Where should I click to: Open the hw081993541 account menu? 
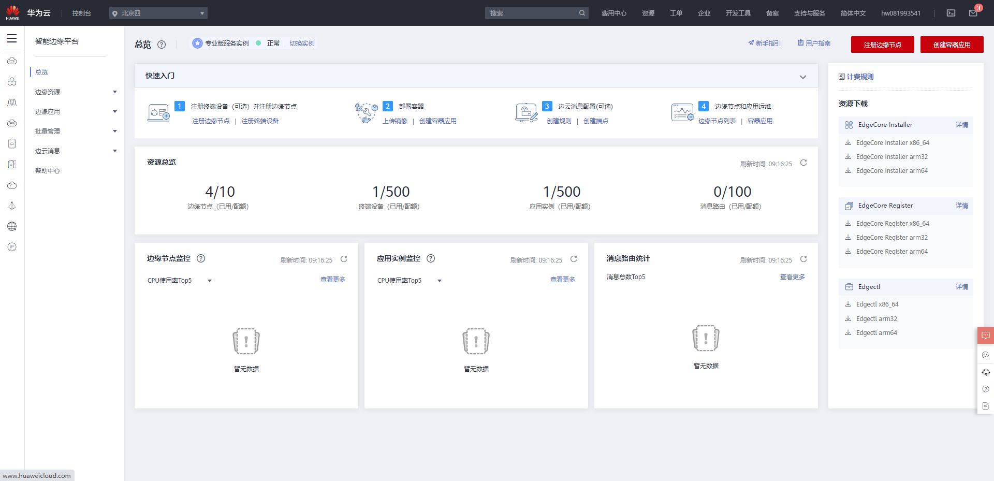pos(901,13)
